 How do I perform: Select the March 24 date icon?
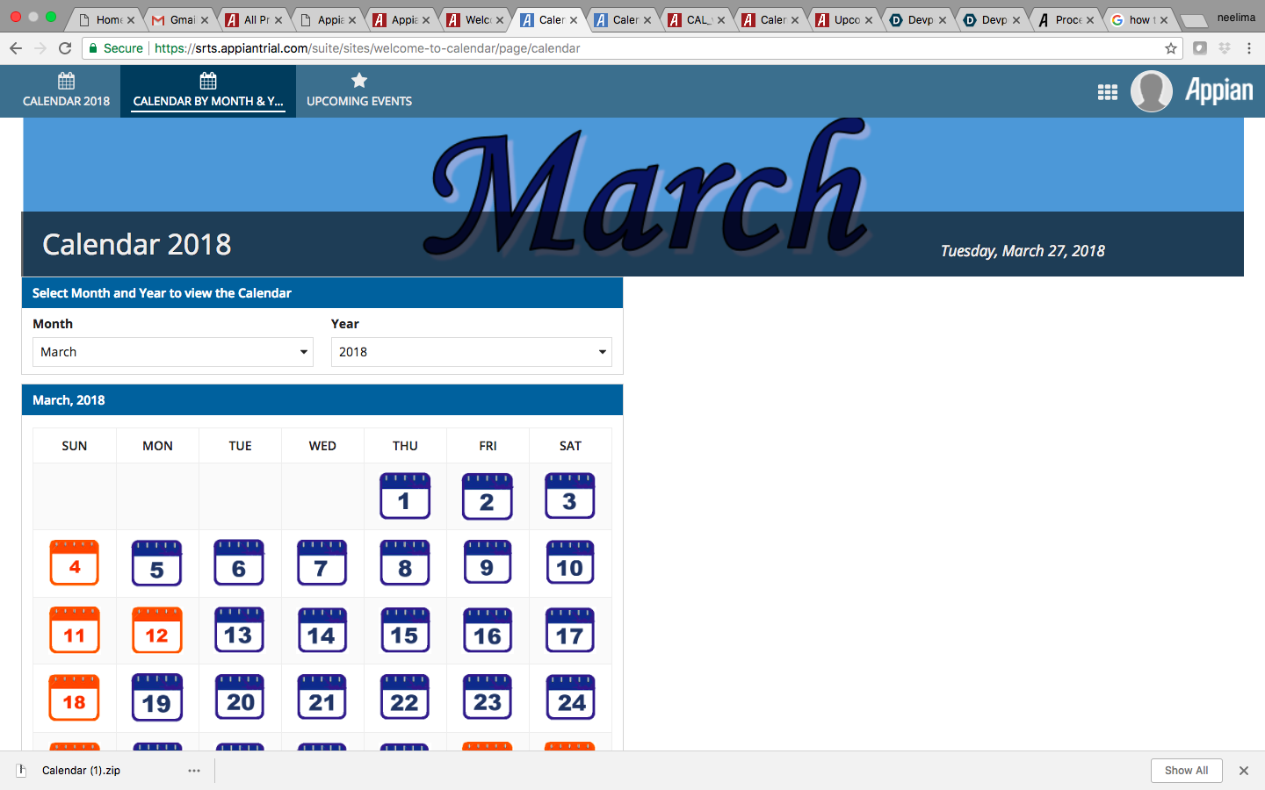(570, 697)
